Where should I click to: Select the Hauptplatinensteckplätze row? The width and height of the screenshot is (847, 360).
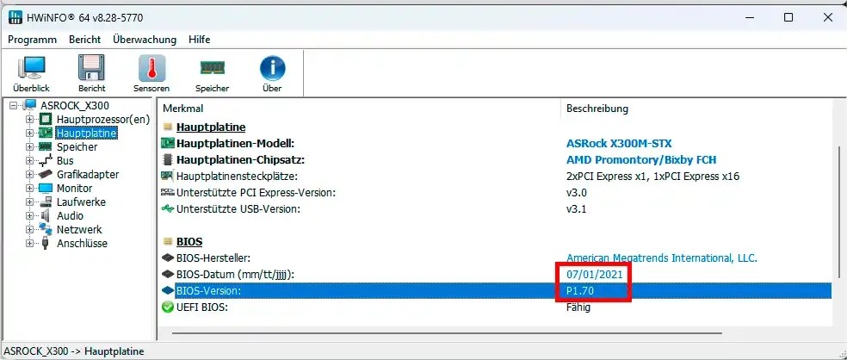[x=496, y=177]
